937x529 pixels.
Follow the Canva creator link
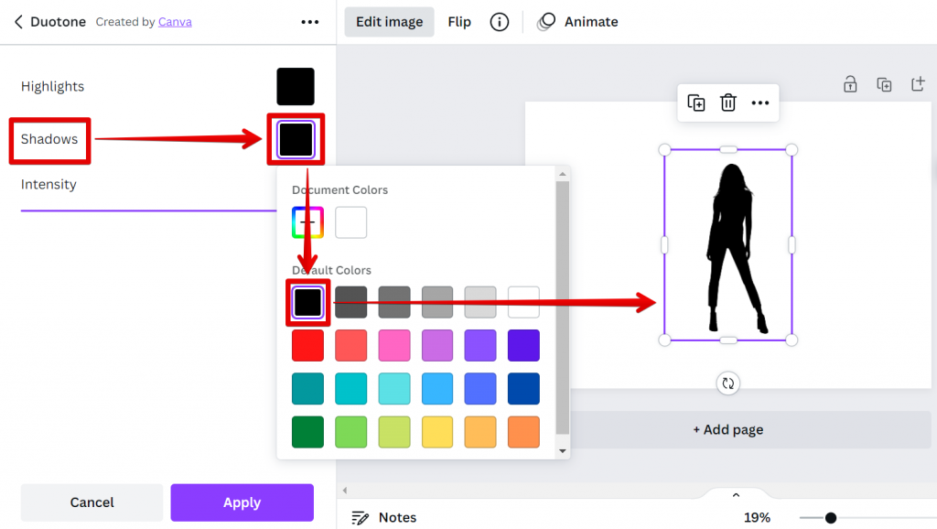(x=175, y=22)
